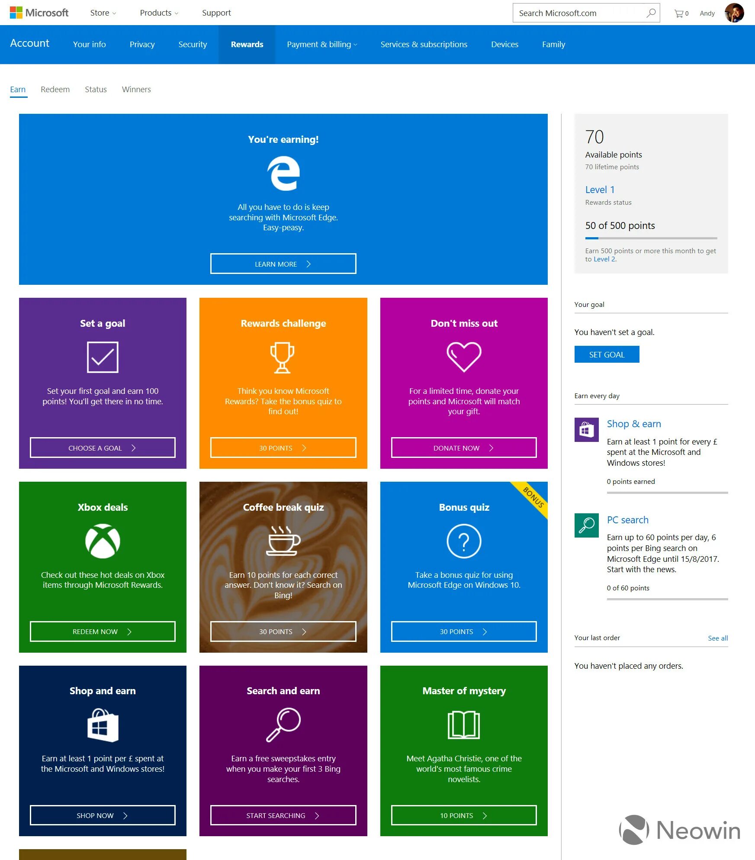Click the Xbox logo icon
The height and width of the screenshot is (860, 755).
pyautogui.click(x=103, y=541)
